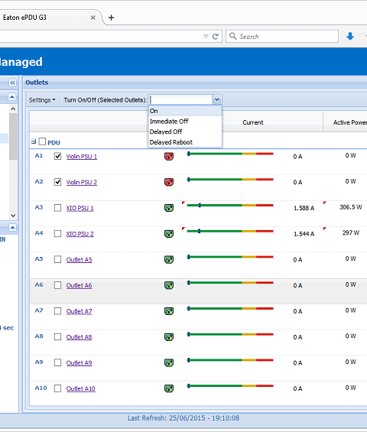The height and width of the screenshot is (432, 367).
Task: Select Delayed Reboot option
Action: coord(185,142)
